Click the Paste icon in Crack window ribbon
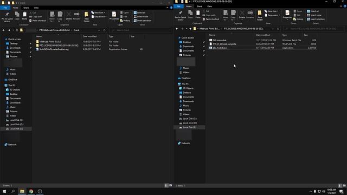Image resolution: width=347 pixels, height=195 pixels. pos(24,16)
